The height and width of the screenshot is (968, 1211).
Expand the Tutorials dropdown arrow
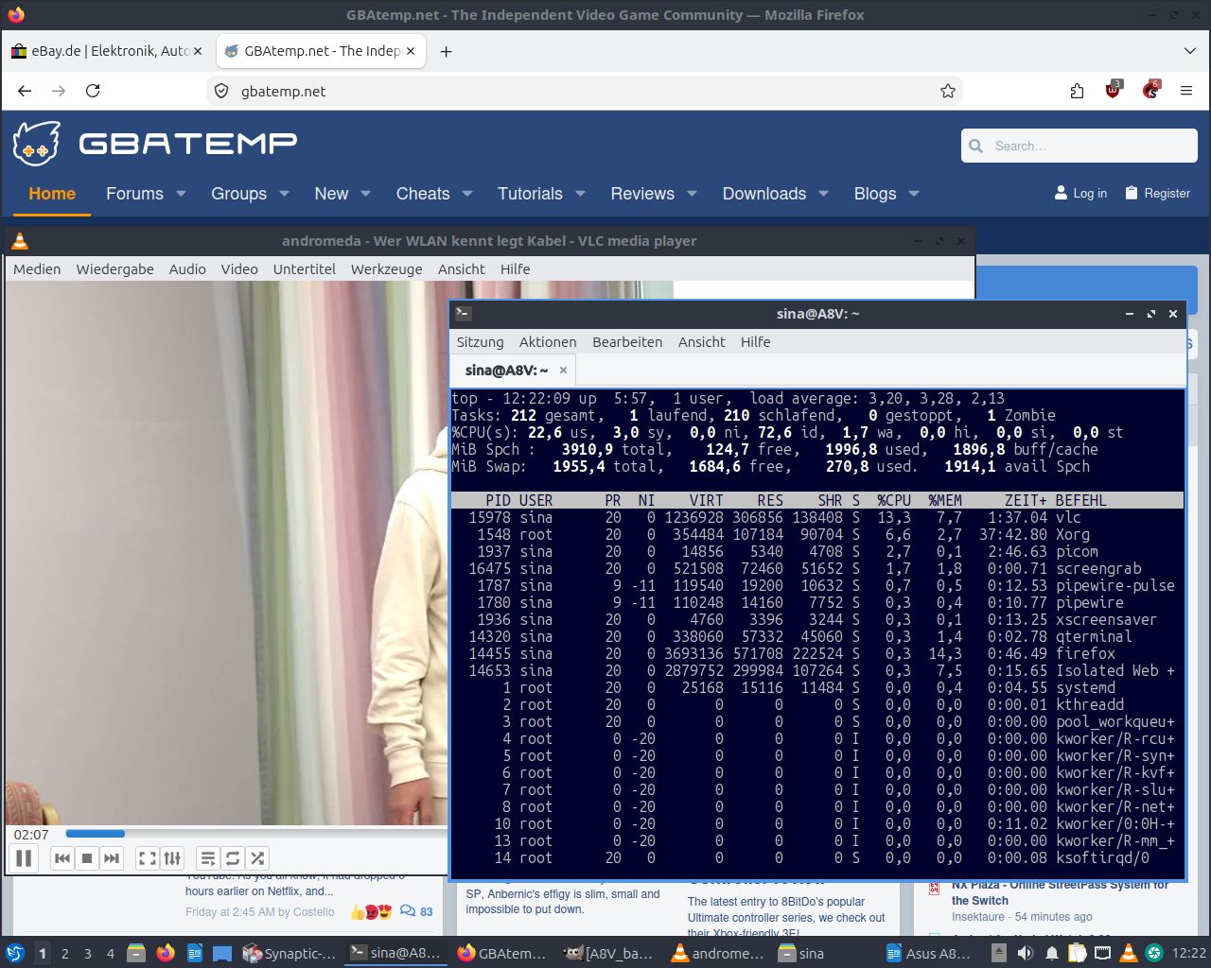point(580,194)
